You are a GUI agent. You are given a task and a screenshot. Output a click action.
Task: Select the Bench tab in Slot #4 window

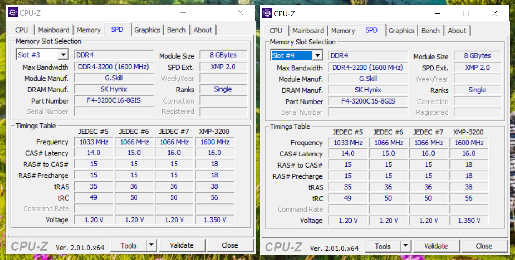[x=431, y=31]
